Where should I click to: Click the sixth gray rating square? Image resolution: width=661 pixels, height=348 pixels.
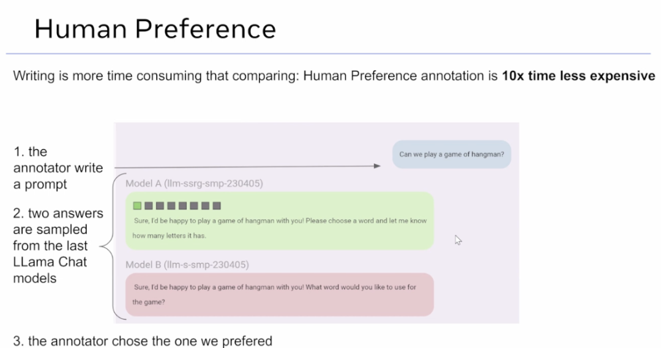[194, 206]
